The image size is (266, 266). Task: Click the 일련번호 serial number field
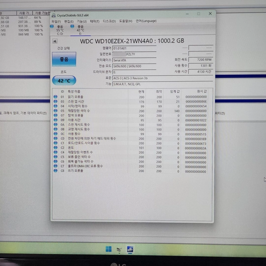point(134,54)
